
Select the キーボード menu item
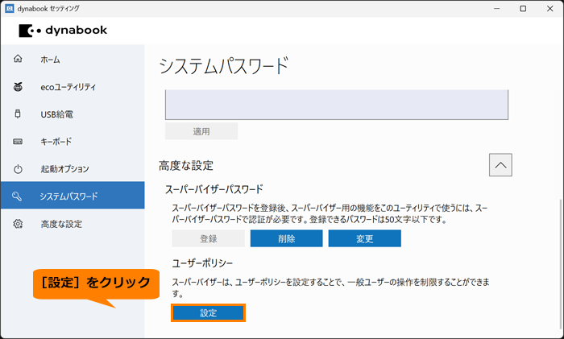(73, 142)
